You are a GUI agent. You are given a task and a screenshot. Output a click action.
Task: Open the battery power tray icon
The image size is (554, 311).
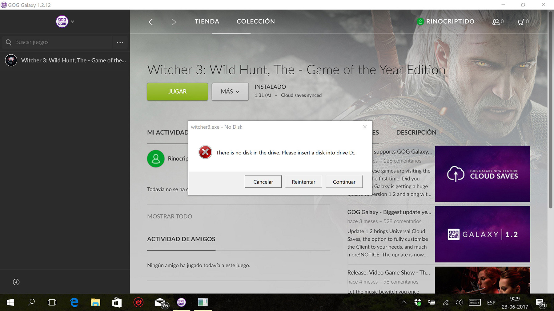coord(432,302)
